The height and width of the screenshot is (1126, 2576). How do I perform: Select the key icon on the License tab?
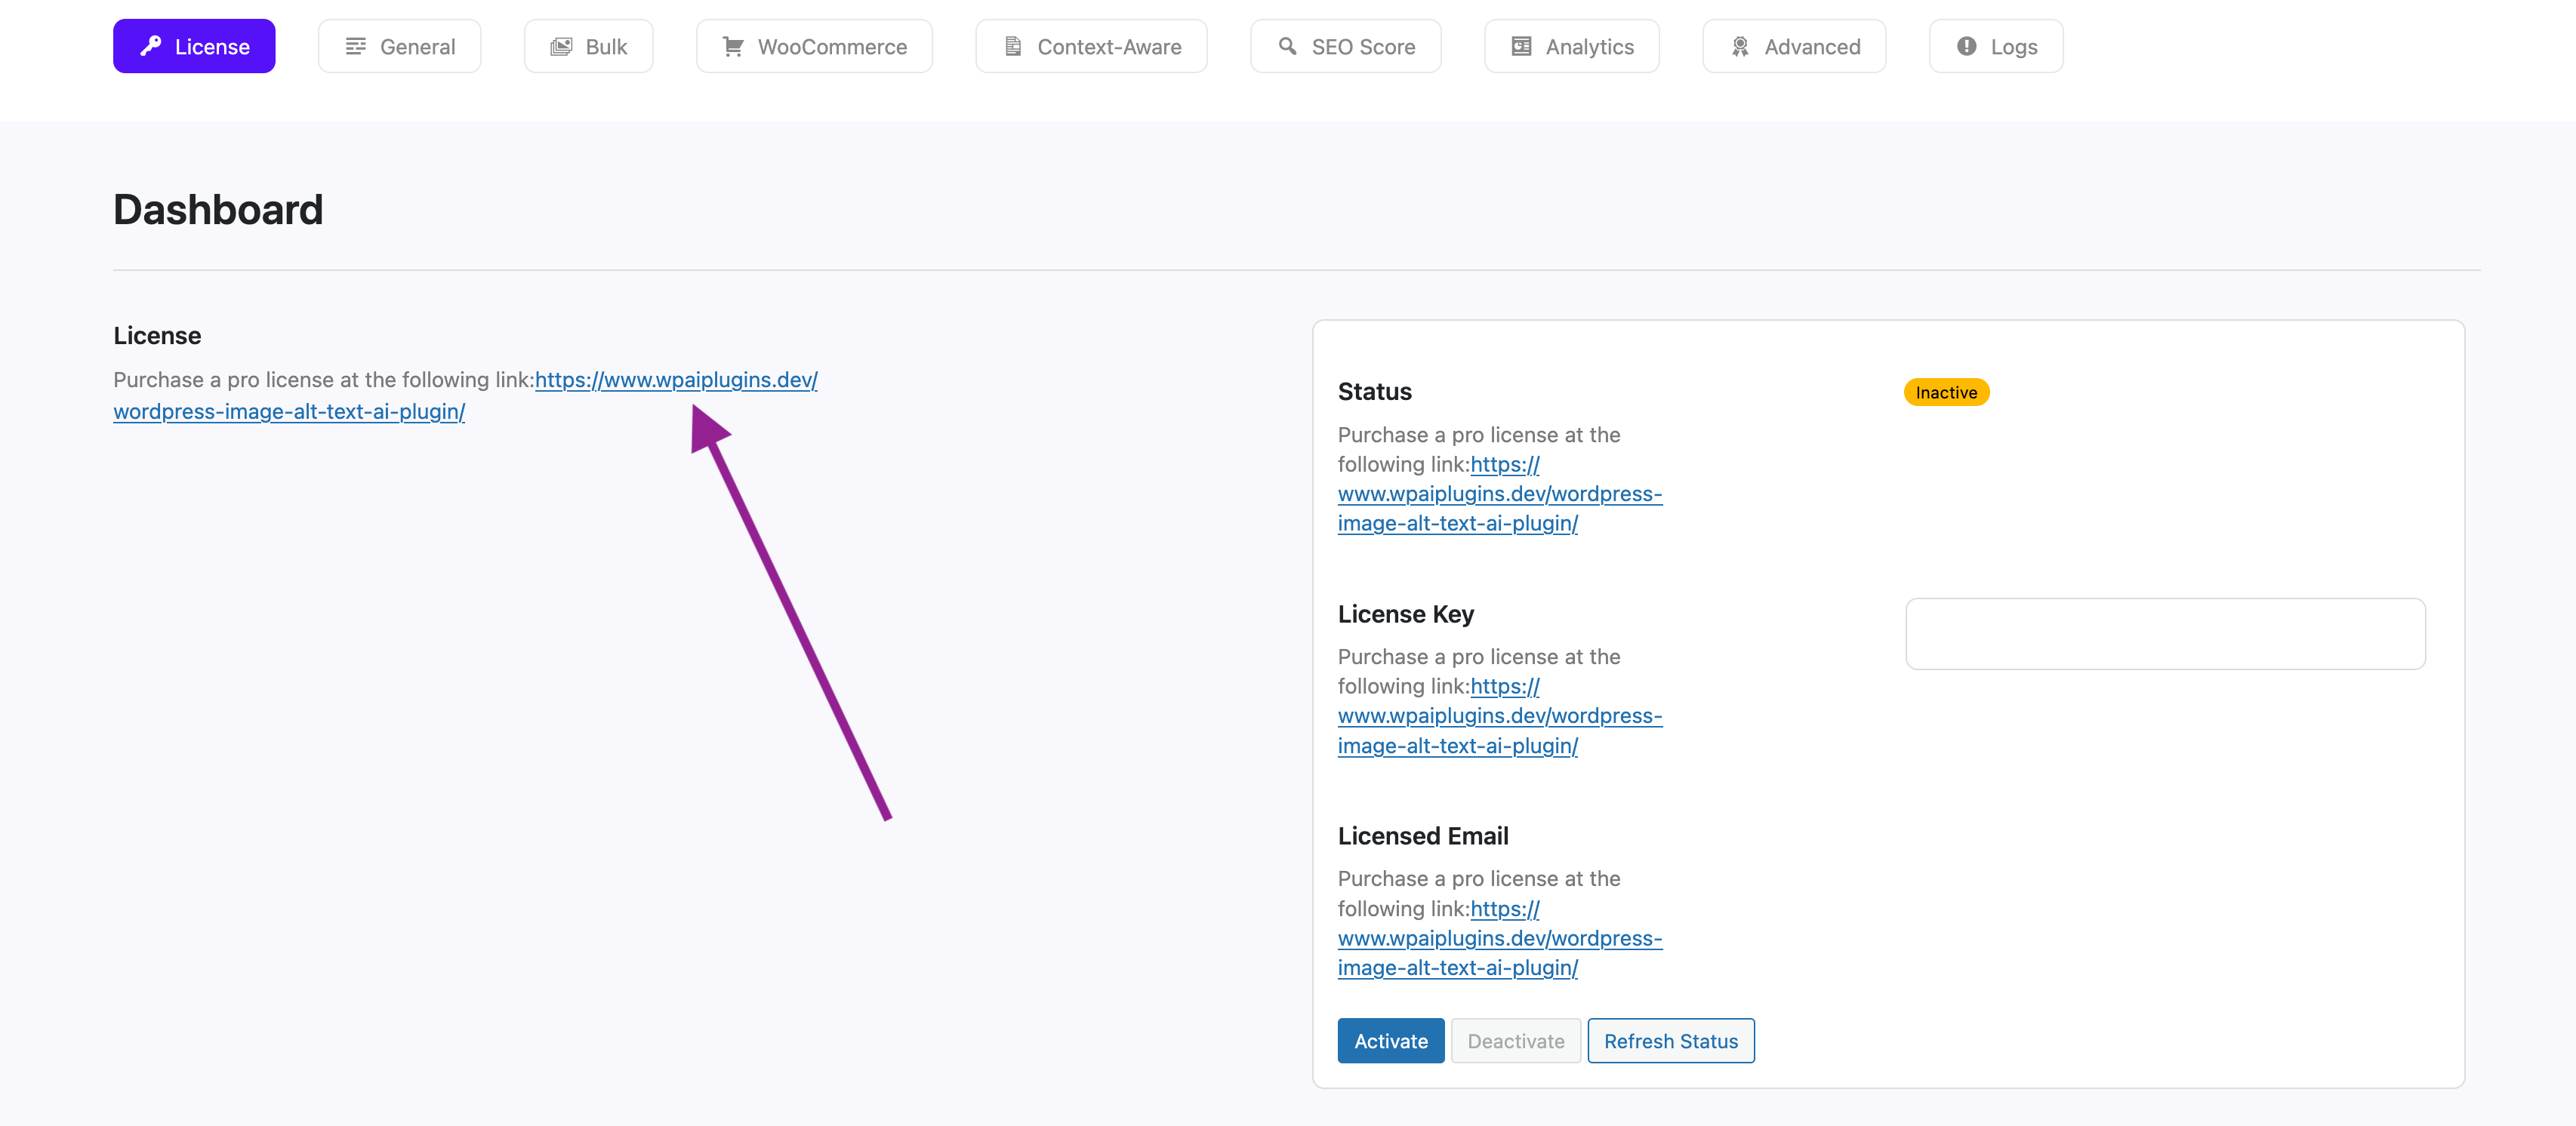(x=151, y=45)
